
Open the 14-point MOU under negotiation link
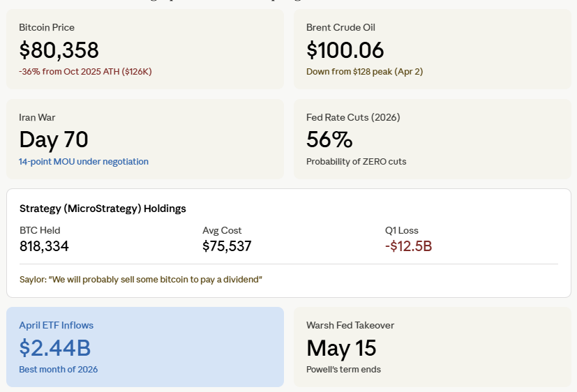click(84, 161)
